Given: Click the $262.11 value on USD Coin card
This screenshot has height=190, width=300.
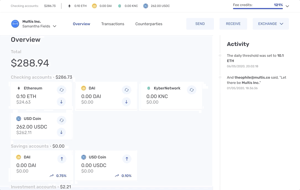Looking at the screenshot, I should click(x=24, y=133).
